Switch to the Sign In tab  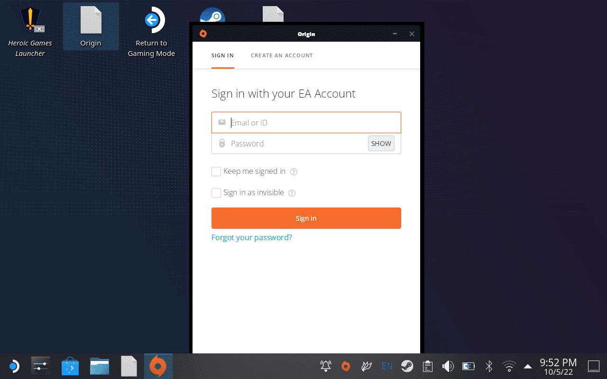pyautogui.click(x=222, y=55)
